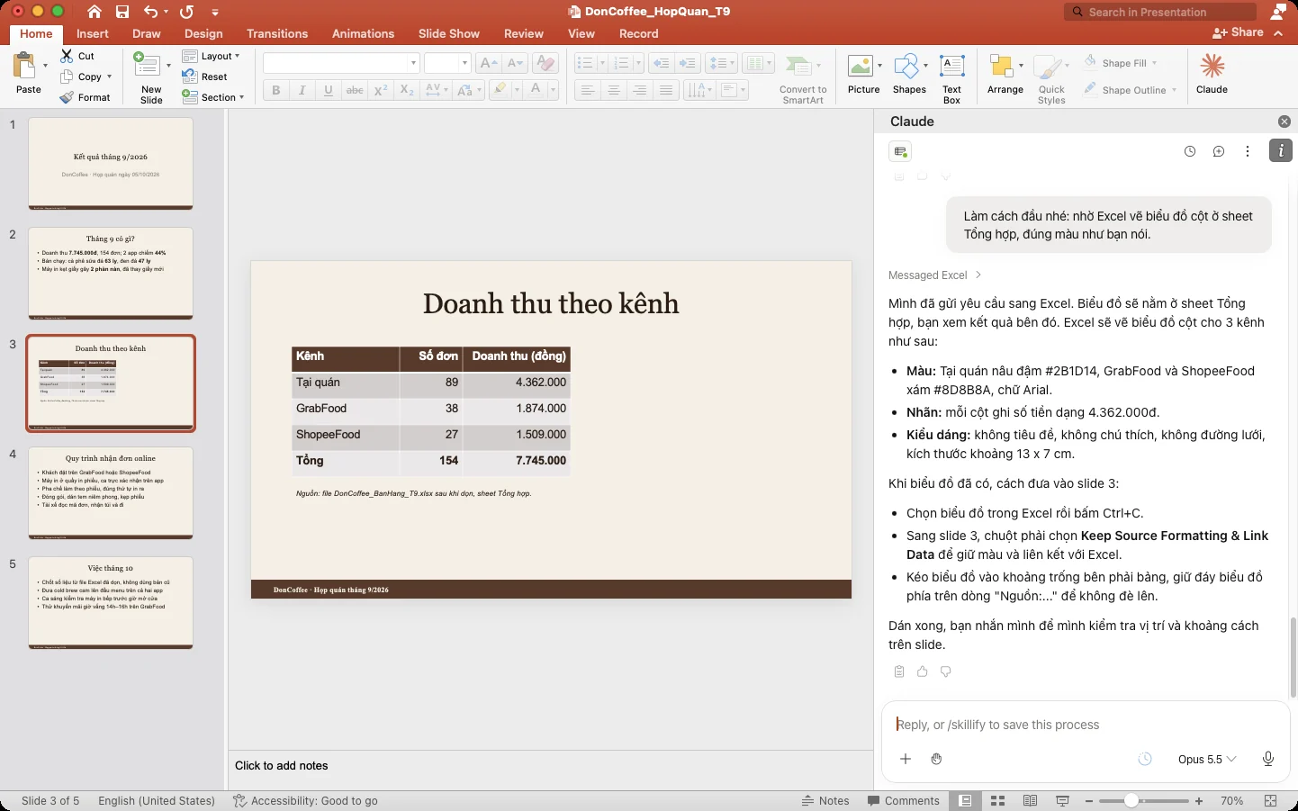Screen dimensions: 1298x811
Task: Start Slide Show view from the status bar
Action: tap(1062, 800)
